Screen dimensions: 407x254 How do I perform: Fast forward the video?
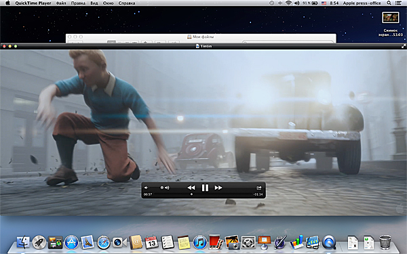click(x=218, y=188)
